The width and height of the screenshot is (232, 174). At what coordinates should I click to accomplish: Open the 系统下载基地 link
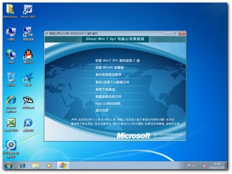coord(105,89)
